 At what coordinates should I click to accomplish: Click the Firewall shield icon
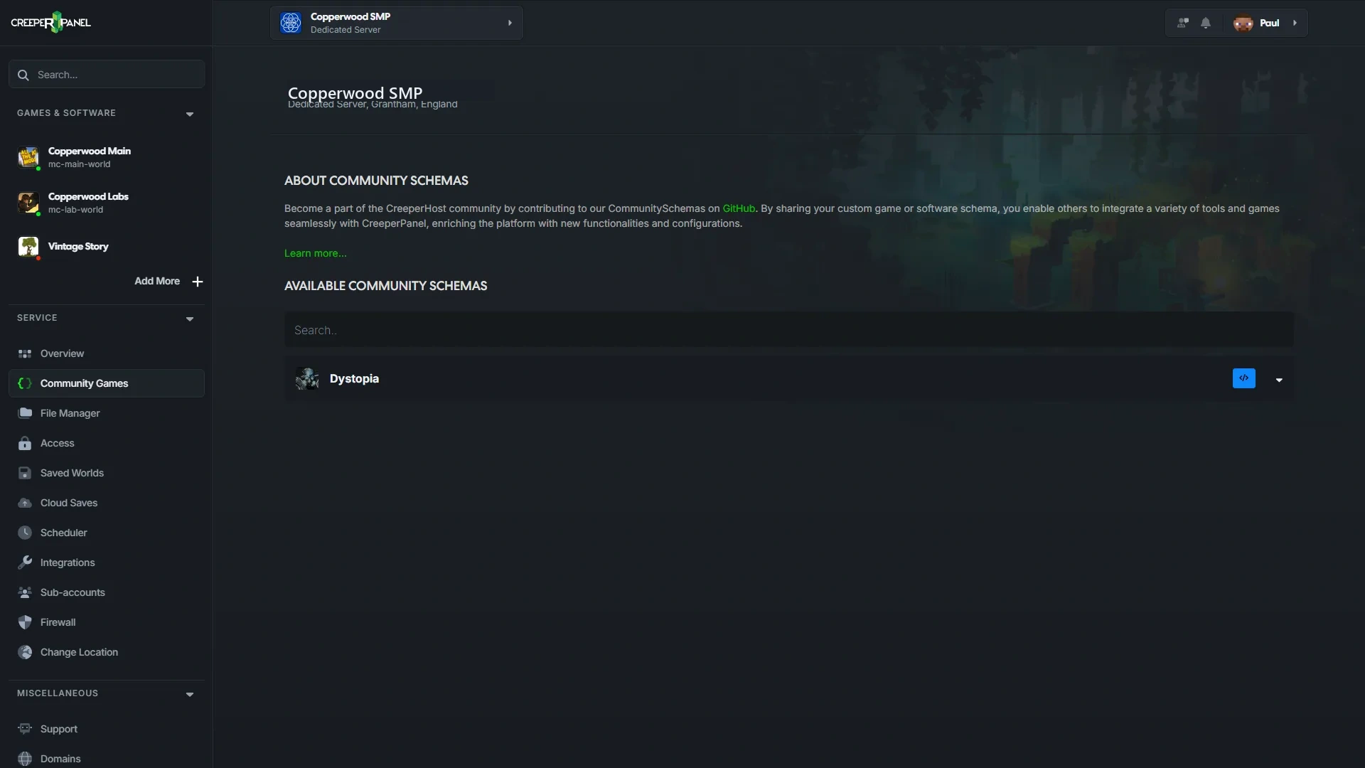point(25,622)
